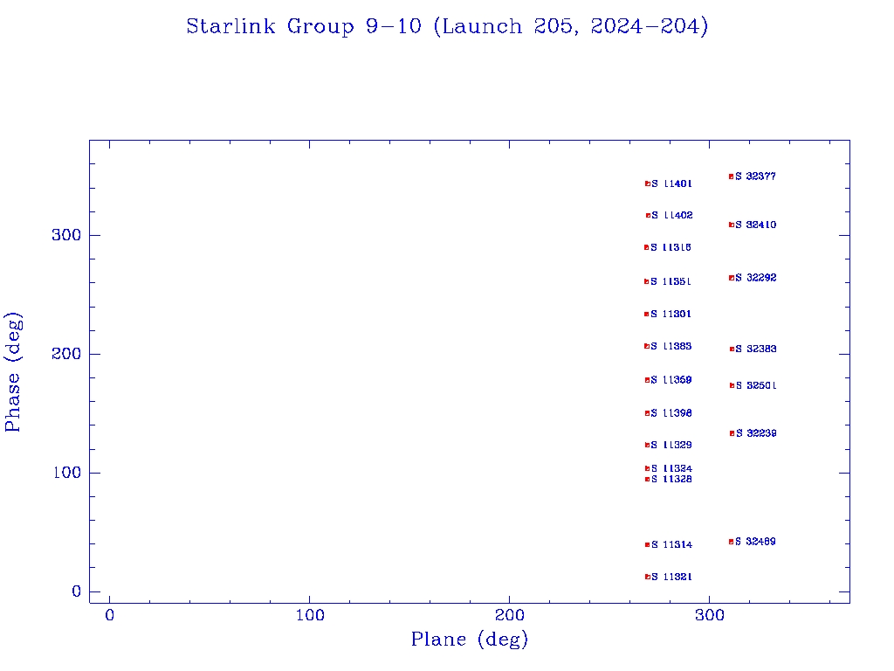The image size is (894, 671).
Task: Click the red marker beside S 32410
Action: click(x=732, y=225)
